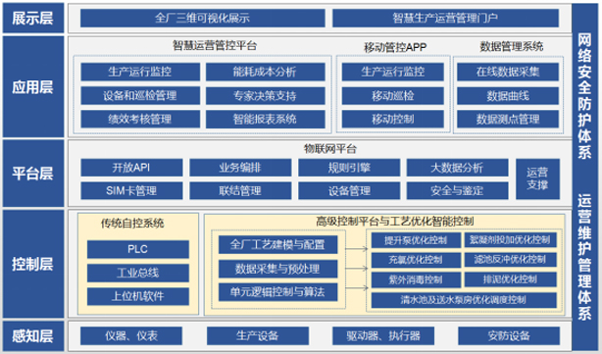The width and height of the screenshot is (602, 354).
Task: Click the 控制层 layer label
Action: 33,264
